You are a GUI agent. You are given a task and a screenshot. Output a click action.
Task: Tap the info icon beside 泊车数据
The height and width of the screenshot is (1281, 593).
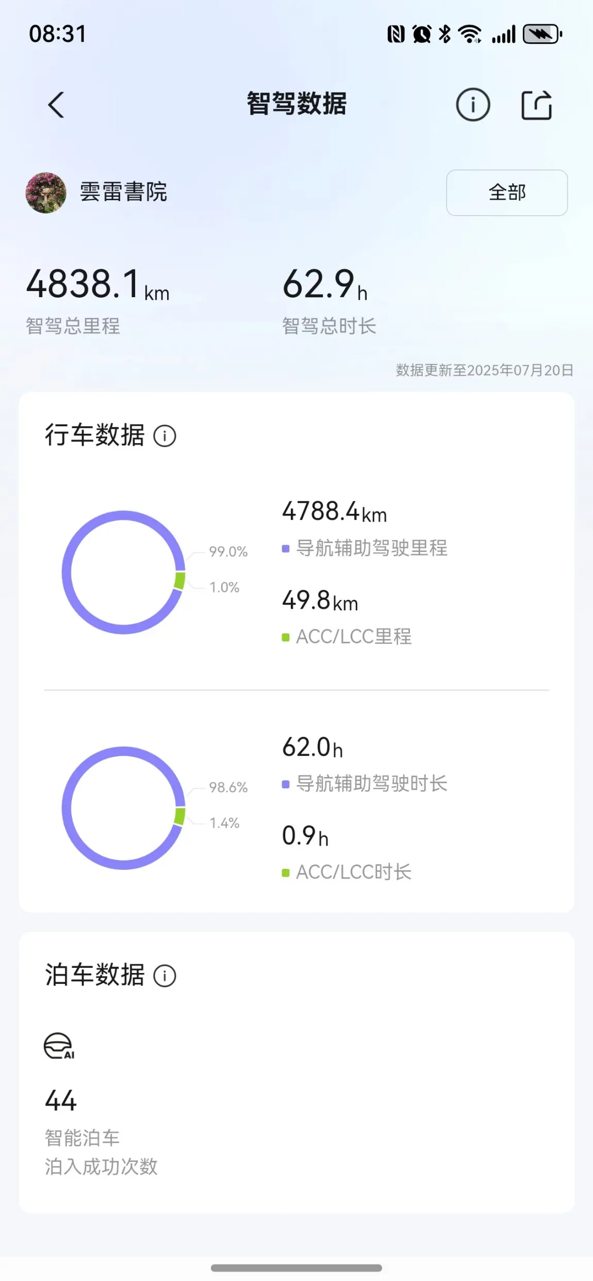pos(164,976)
